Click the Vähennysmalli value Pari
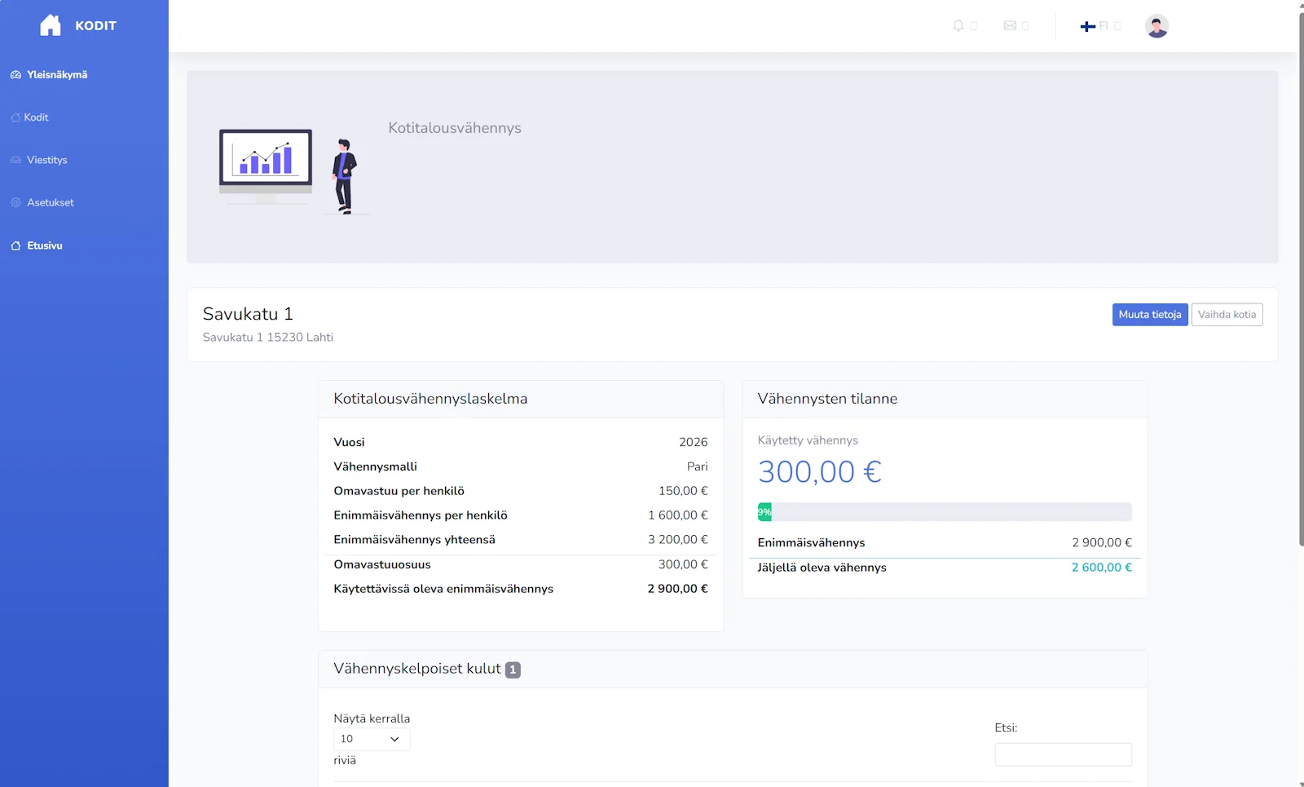This screenshot has width=1304, height=787. coord(698,466)
